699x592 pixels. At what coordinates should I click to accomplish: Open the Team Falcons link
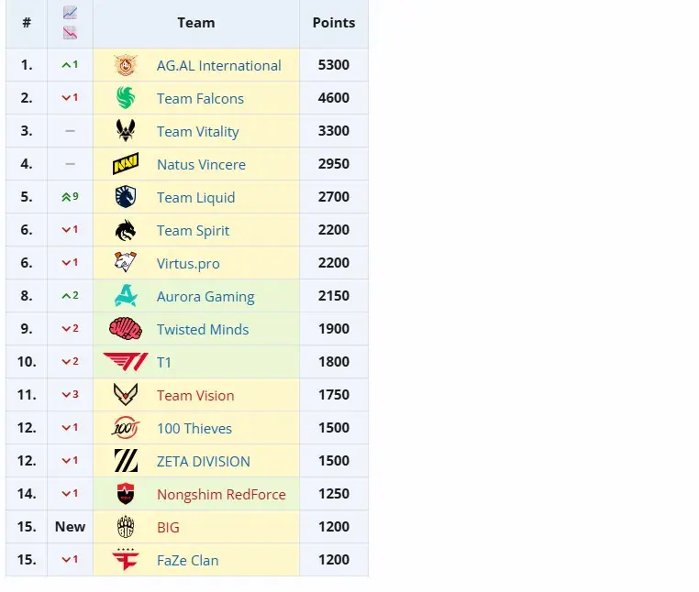coord(200,98)
